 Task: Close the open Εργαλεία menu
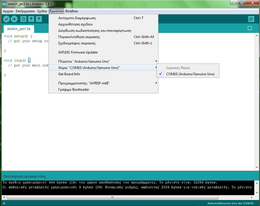tap(56, 11)
